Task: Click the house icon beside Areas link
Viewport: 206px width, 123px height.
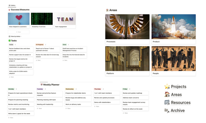Action: click(x=167, y=95)
